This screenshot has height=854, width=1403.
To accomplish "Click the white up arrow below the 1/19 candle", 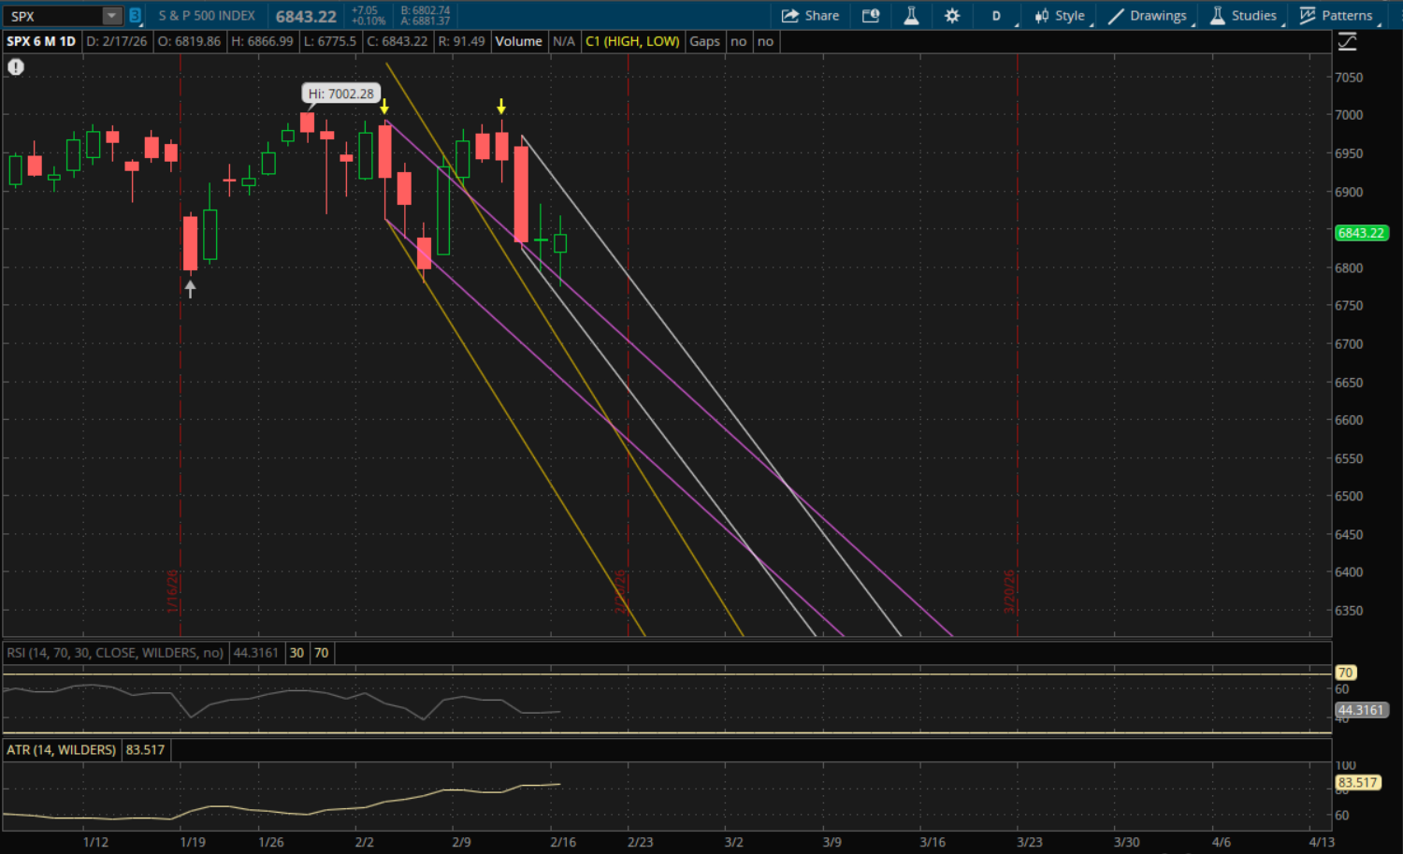I will [190, 290].
